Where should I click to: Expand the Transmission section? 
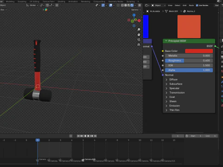click(x=166, y=93)
